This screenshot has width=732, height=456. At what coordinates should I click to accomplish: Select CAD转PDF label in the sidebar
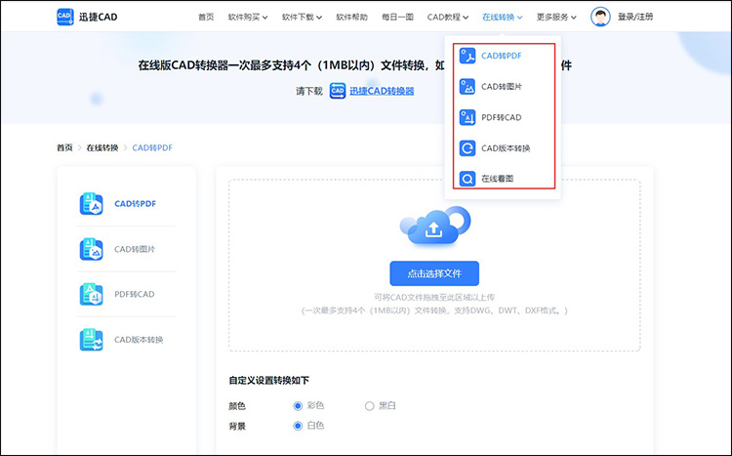pos(136,204)
